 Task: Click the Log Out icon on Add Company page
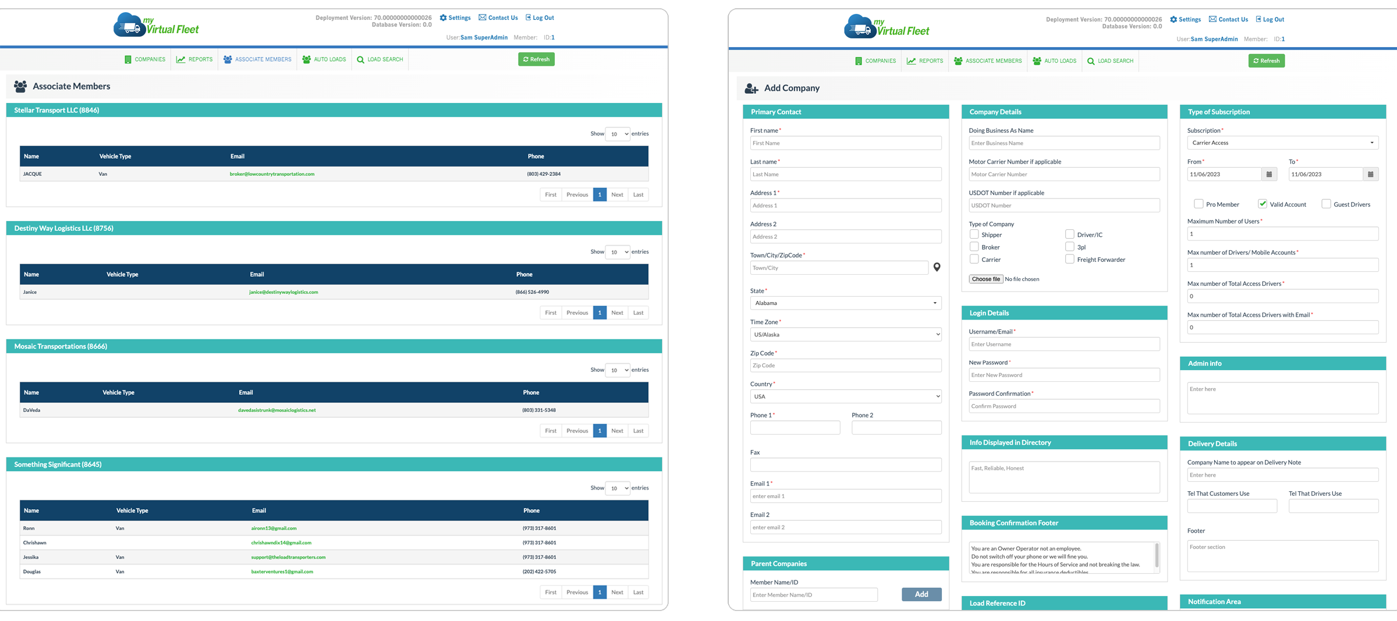(1258, 19)
